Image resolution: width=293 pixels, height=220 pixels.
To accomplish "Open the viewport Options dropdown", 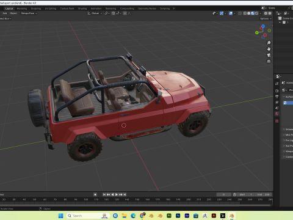I will (x=266, y=18).
